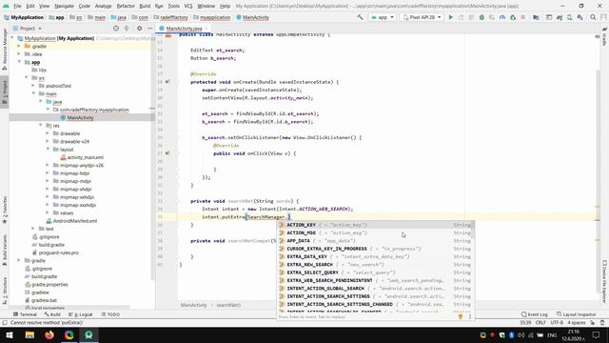The height and width of the screenshot is (343, 609).
Task: Click the override gutter icon beside onCreate
Action: pyautogui.click(x=167, y=82)
